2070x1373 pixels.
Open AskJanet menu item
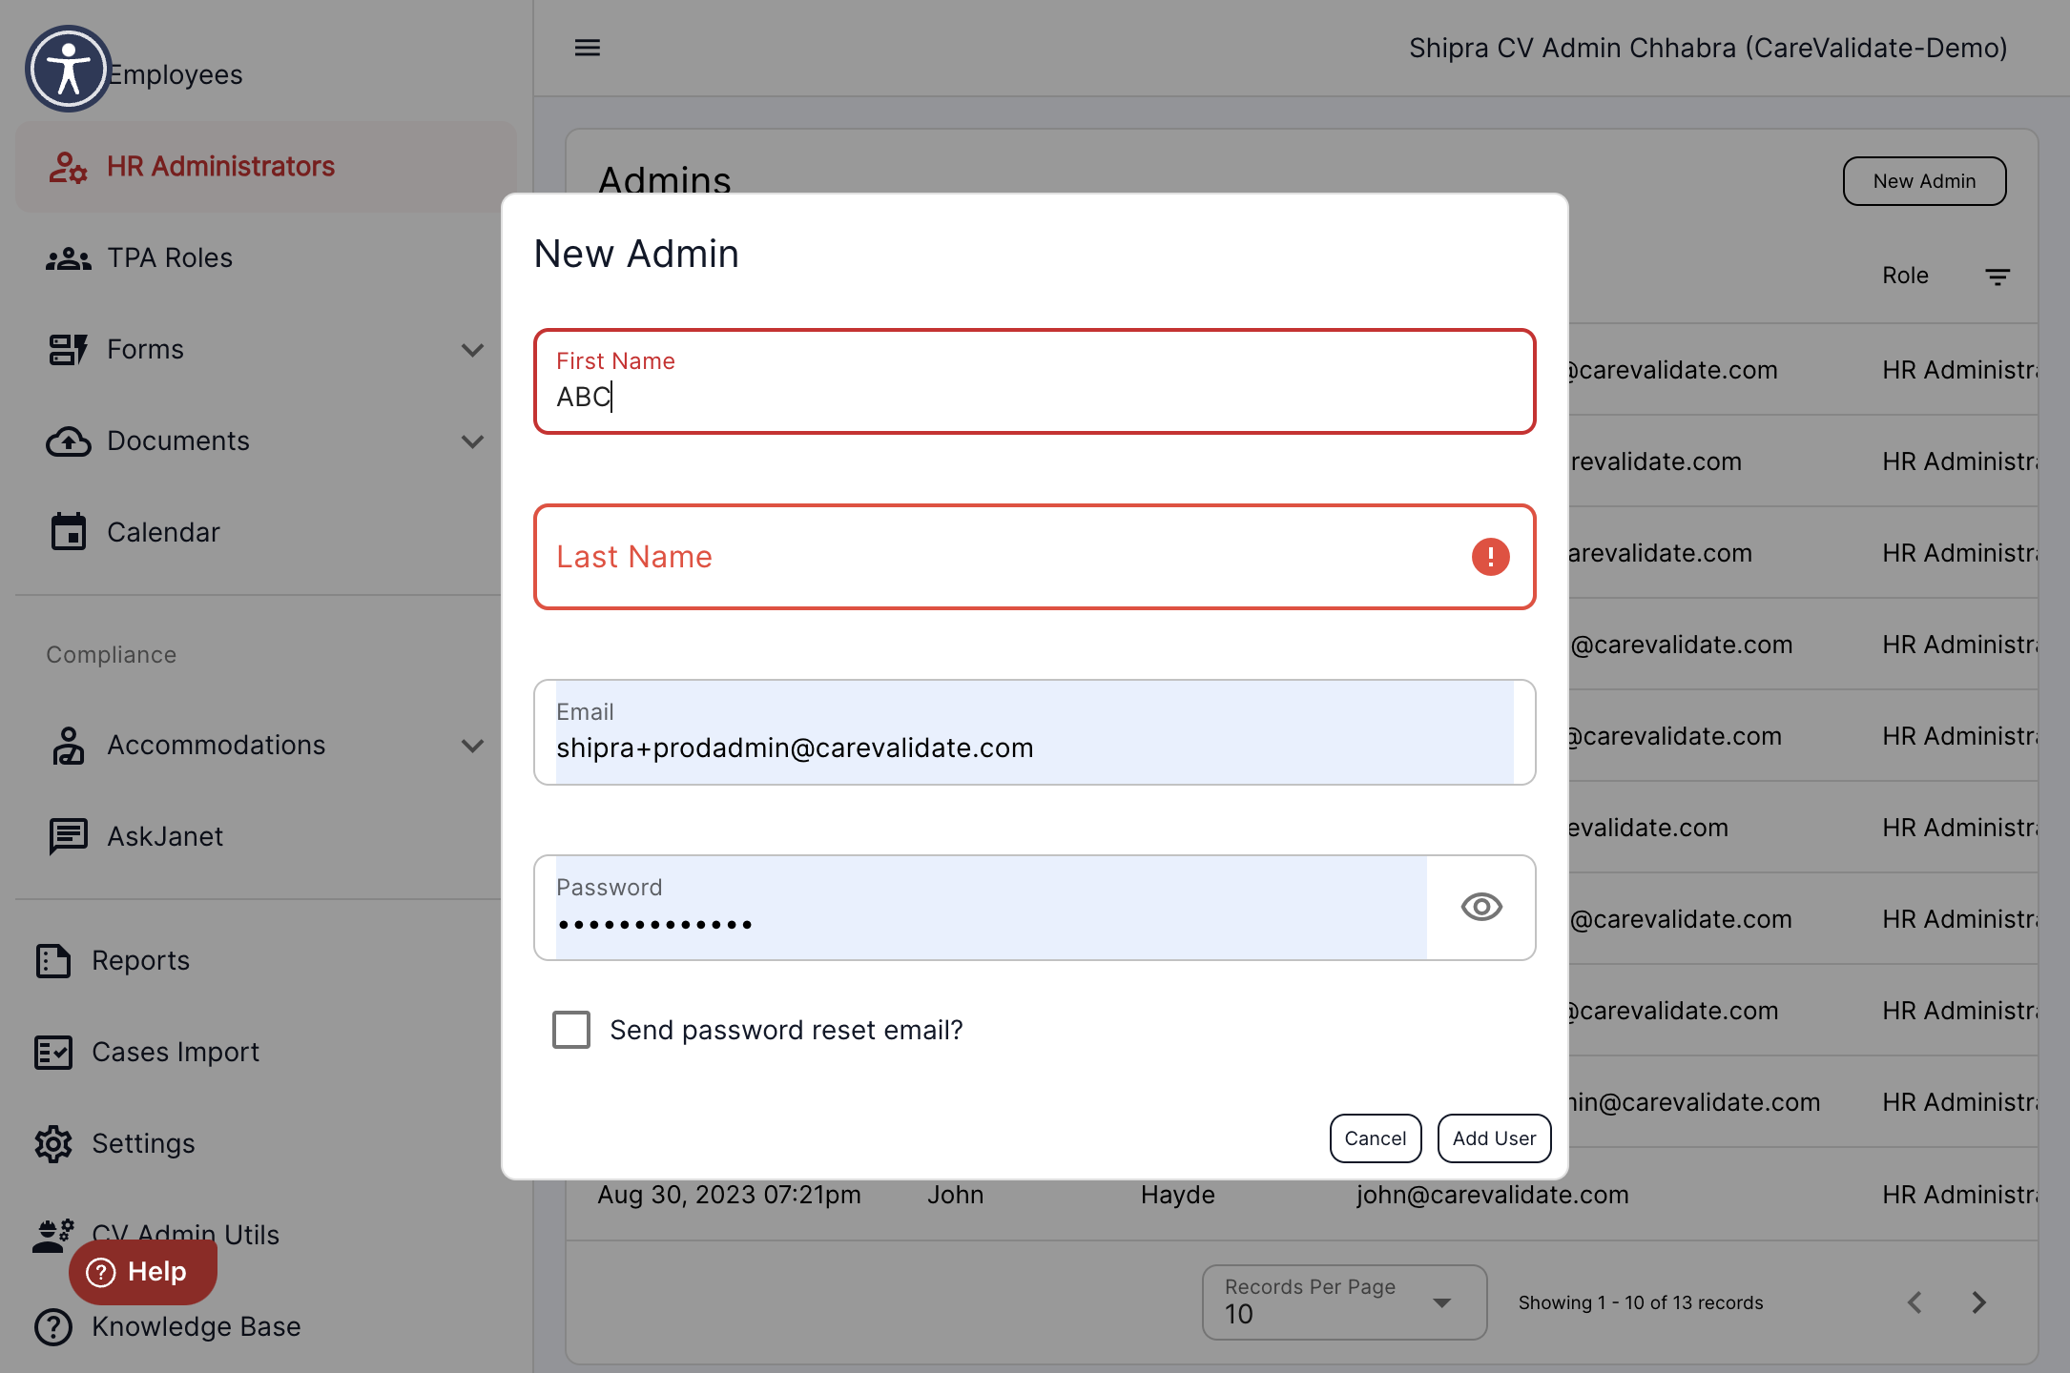(266, 836)
